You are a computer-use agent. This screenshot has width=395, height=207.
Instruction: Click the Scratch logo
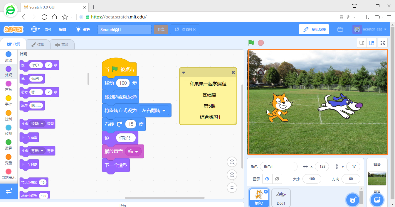(13, 29)
